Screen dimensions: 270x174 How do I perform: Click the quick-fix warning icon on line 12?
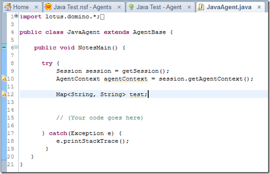click(x=4, y=94)
